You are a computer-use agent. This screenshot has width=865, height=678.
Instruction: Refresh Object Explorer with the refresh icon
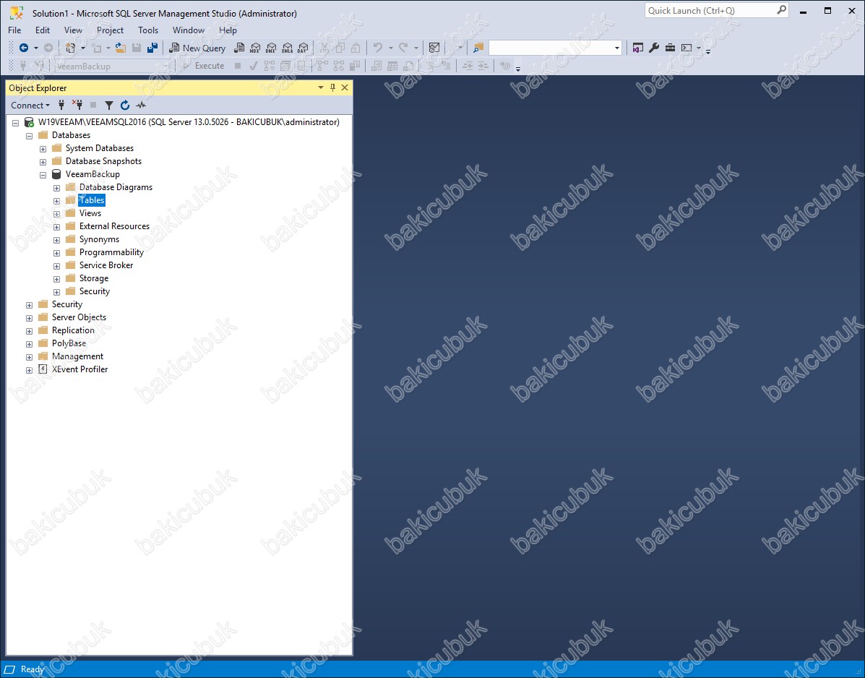[125, 106]
